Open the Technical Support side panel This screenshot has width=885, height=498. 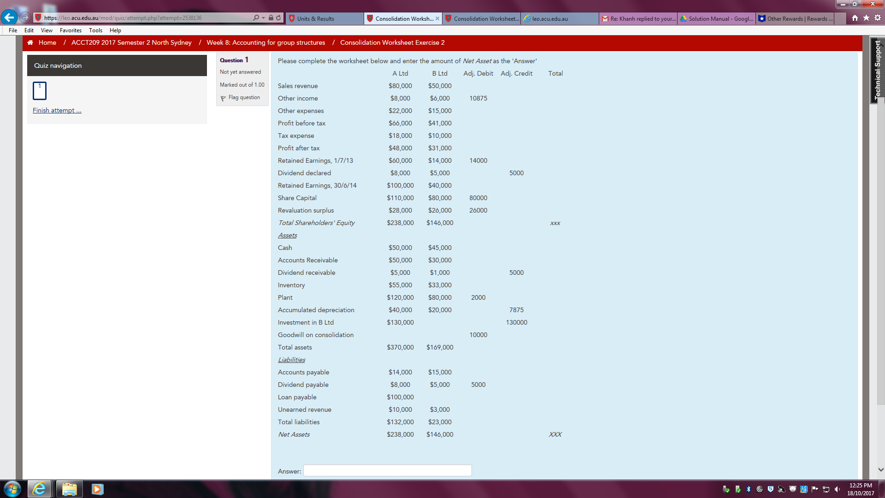(x=877, y=69)
